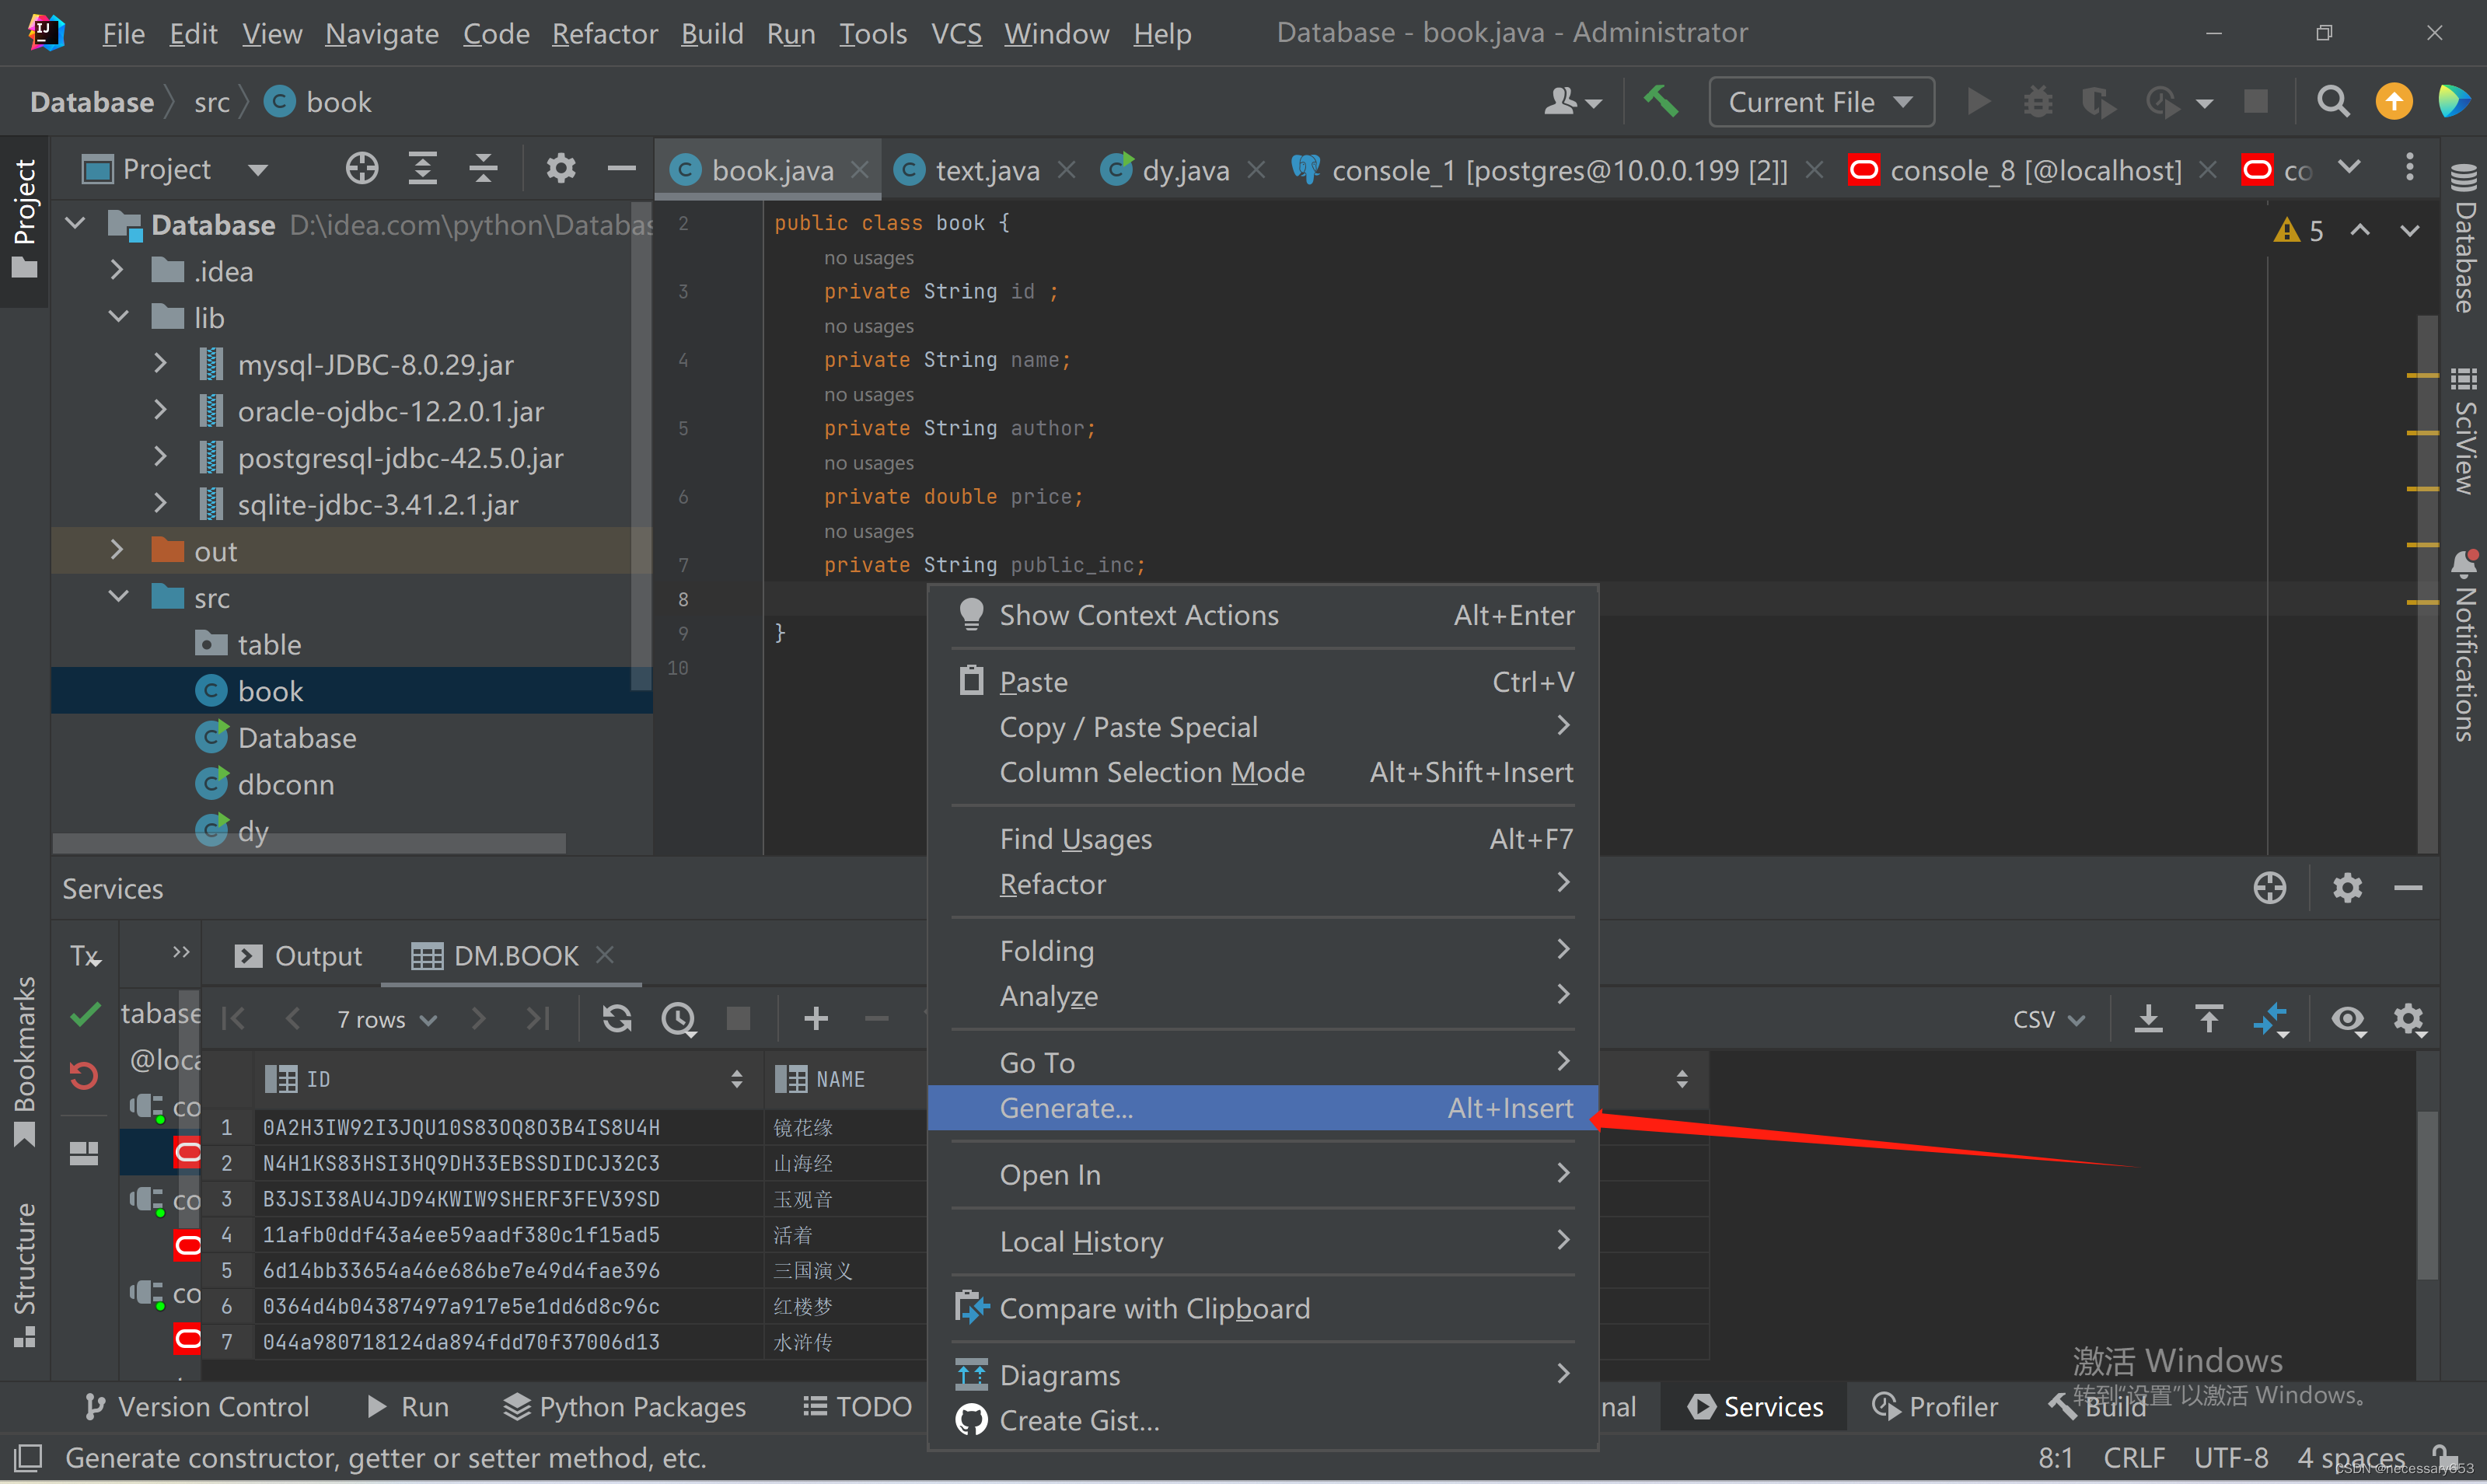Expand the out folder in project tree

coord(117,550)
